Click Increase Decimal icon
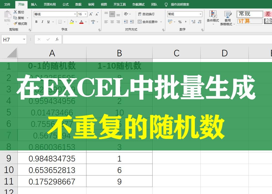The width and height of the screenshot is (272, 194). click(193, 22)
